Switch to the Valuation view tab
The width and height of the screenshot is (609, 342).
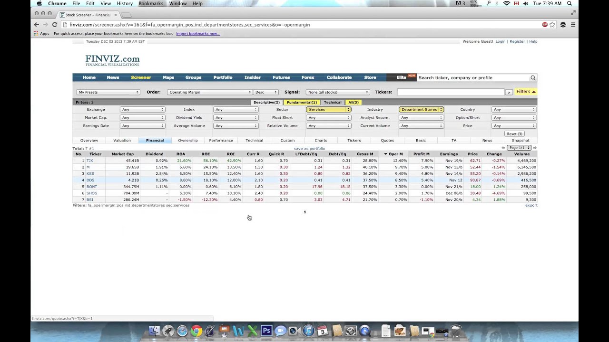pyautogui.click(x=122, y=141)
